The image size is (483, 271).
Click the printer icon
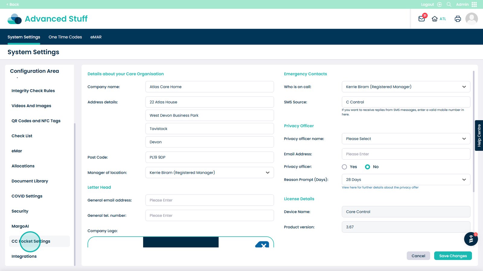458,19
